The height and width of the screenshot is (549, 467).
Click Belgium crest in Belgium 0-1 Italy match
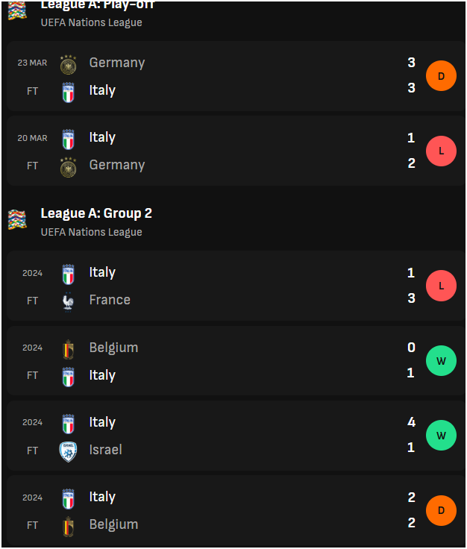69,349
